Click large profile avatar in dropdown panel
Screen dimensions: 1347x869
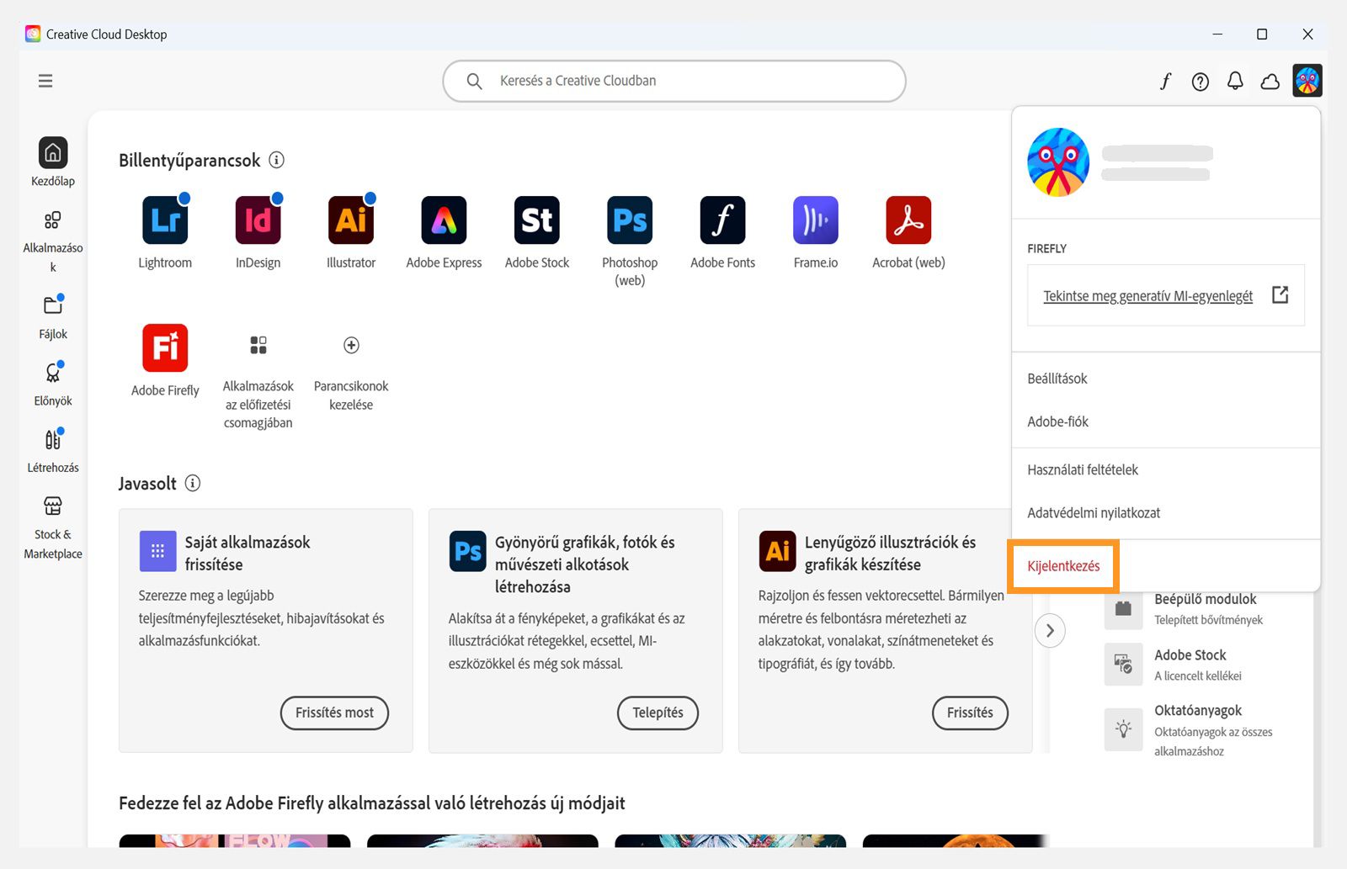tap(1058, 162)
